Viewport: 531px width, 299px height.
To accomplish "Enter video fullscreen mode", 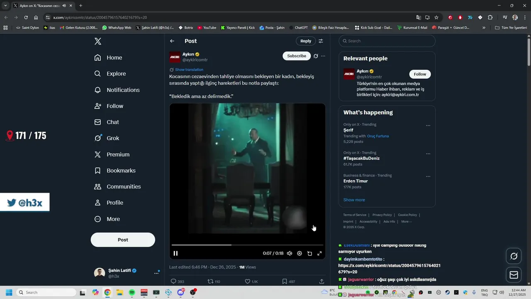I will tap(319, 253).
